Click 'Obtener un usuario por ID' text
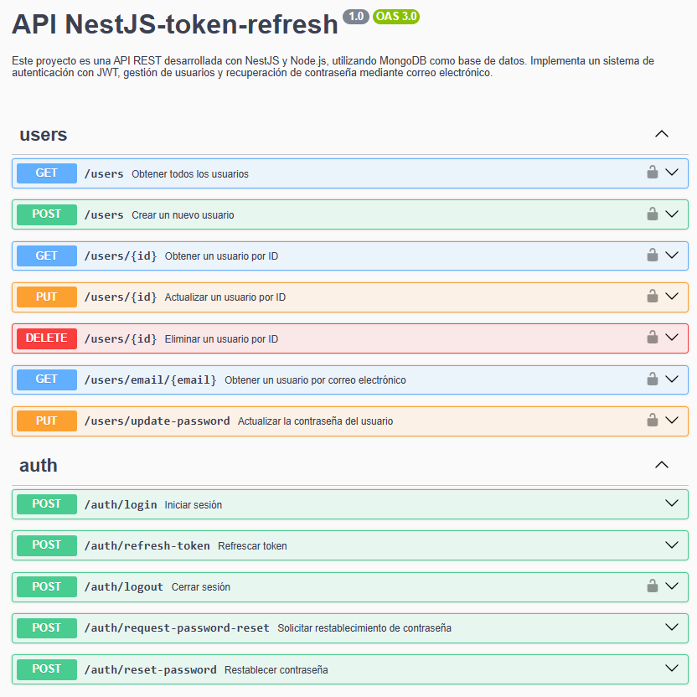697x697 pixels. coord(221,256)
